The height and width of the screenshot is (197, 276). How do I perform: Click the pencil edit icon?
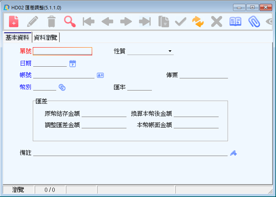coord(32,21)
